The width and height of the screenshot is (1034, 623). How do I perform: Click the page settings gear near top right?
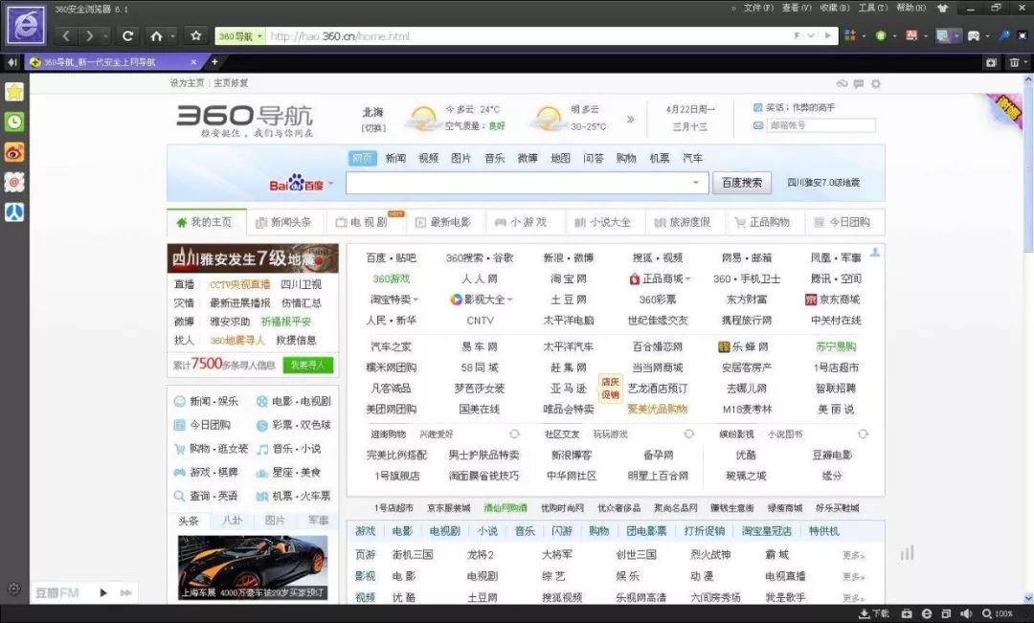coord(876,83)
